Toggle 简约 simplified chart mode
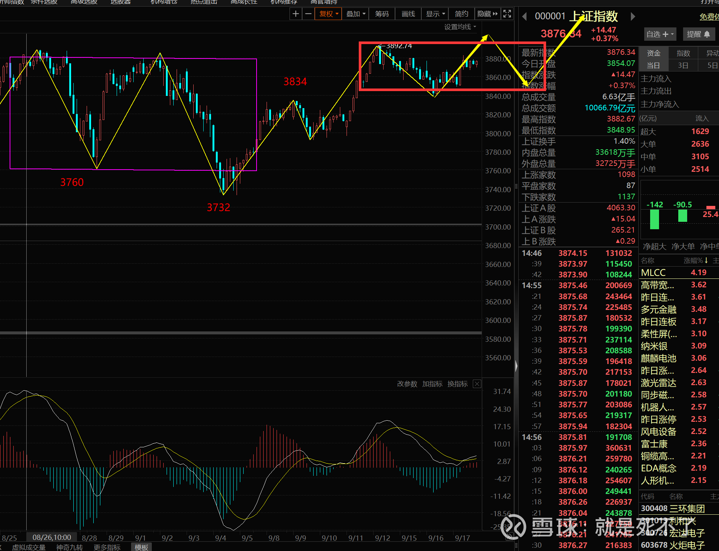 (x=461, y=14)
